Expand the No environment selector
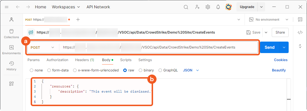Screen dimensions: 307x111 (269, 20)
